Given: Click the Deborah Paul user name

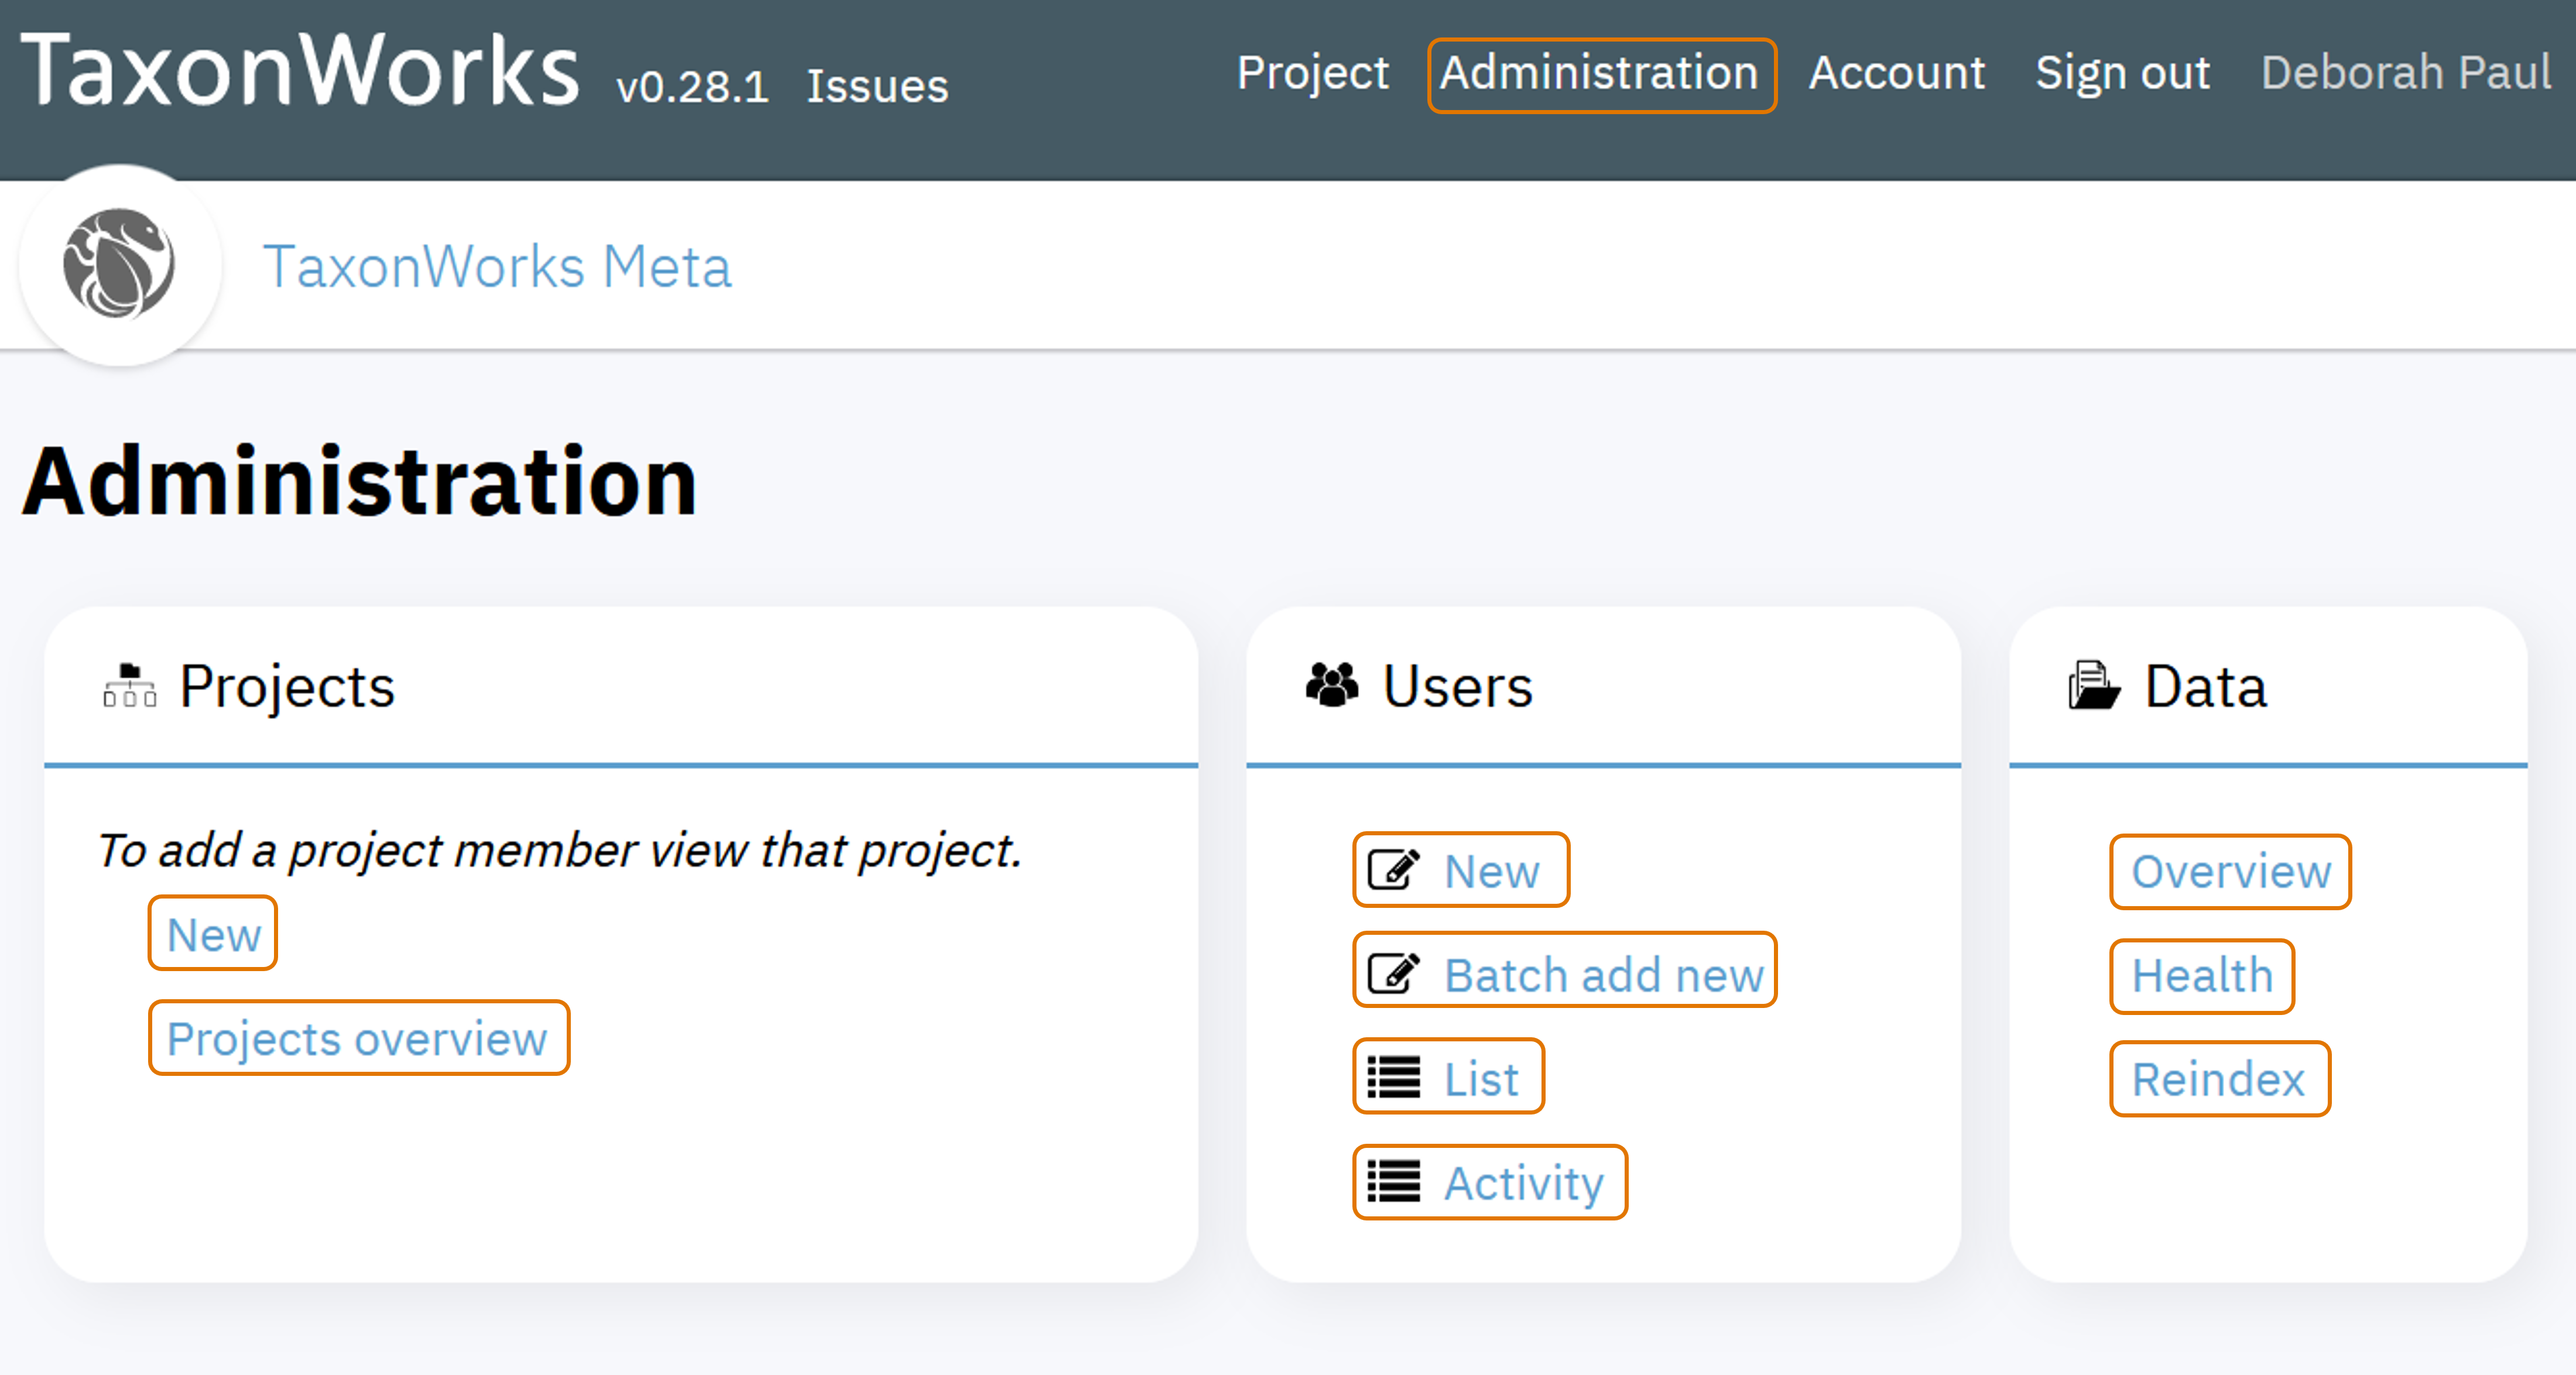Looking at the screenshot, I should coord(2406,74).
